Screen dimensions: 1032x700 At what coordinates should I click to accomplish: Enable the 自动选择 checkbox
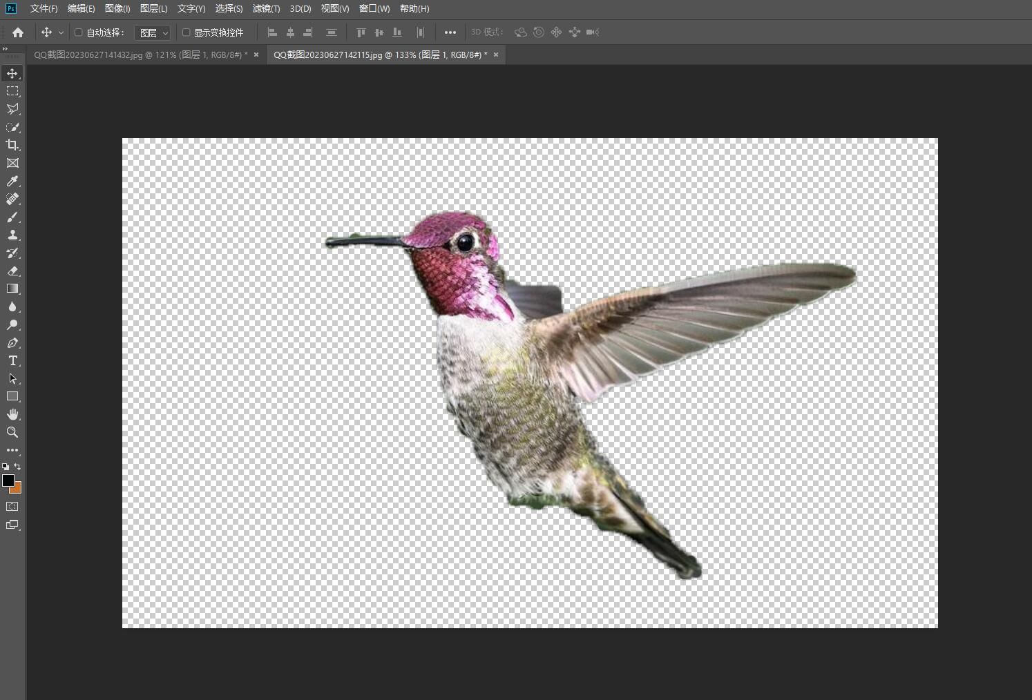tap(79, 32)
